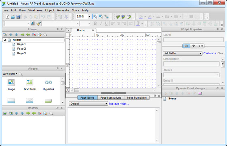Open the All Fields dropdown
This screenshot has width=227, height=146.
(182, 53)
